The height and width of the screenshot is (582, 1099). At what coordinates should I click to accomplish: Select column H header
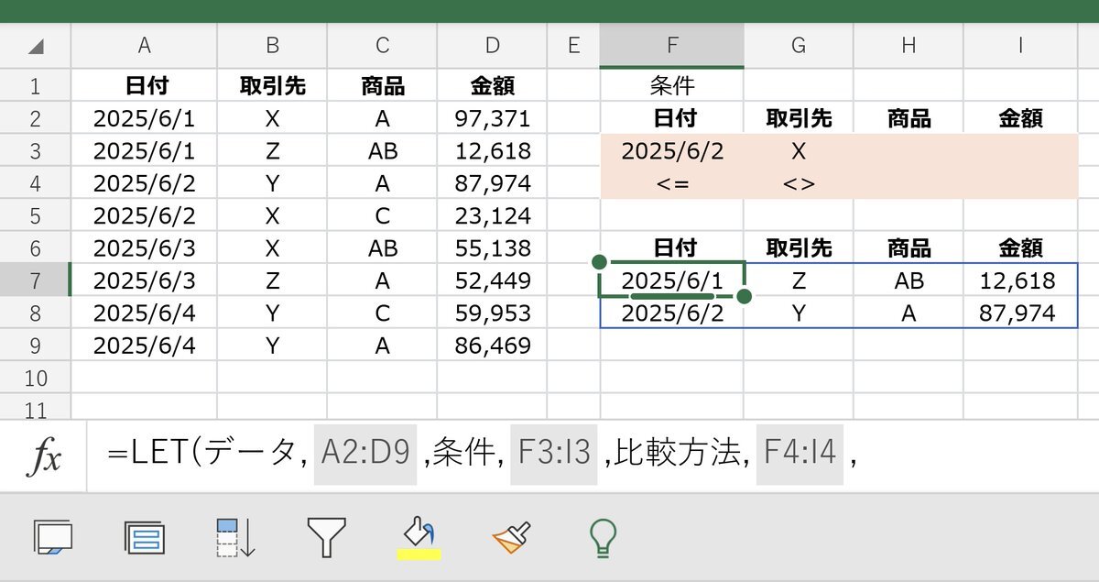pos(909,45)
